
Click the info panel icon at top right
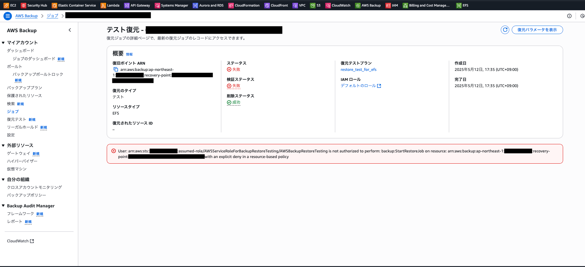point(569,16)
